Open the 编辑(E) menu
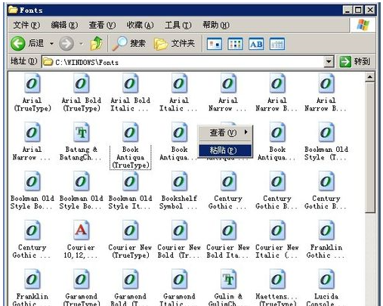 click(x=64, y=25)
